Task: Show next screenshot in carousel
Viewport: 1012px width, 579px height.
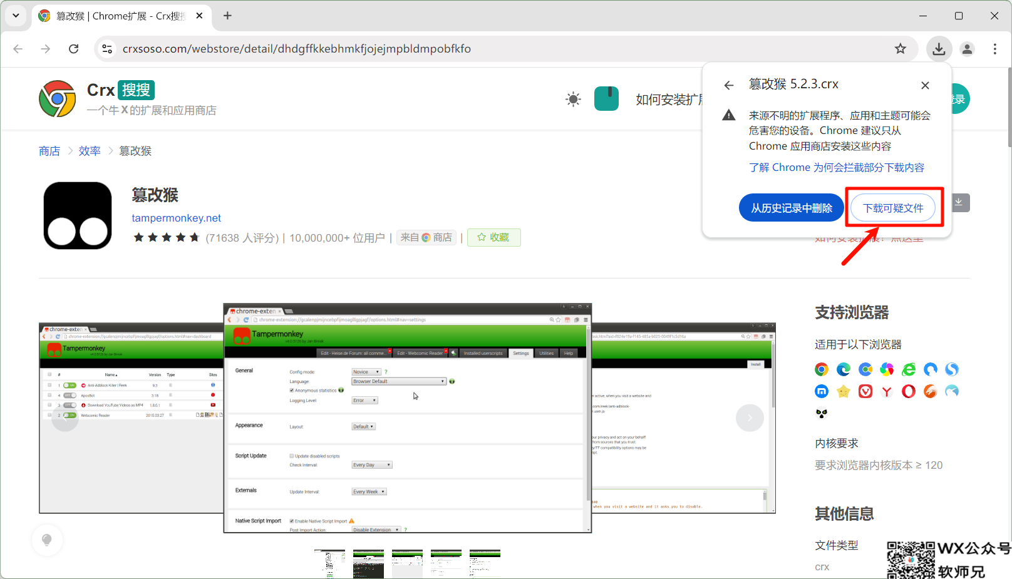Action: pos(750,418)
